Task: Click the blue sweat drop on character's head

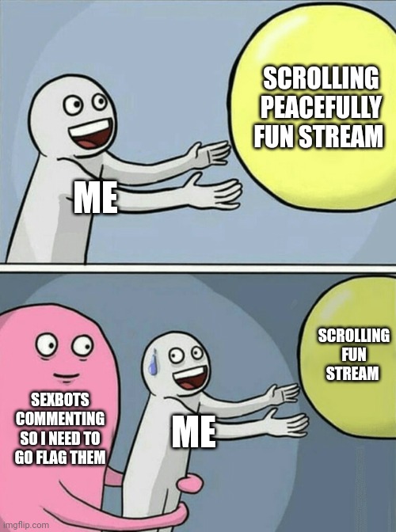Action: [154, 363]
